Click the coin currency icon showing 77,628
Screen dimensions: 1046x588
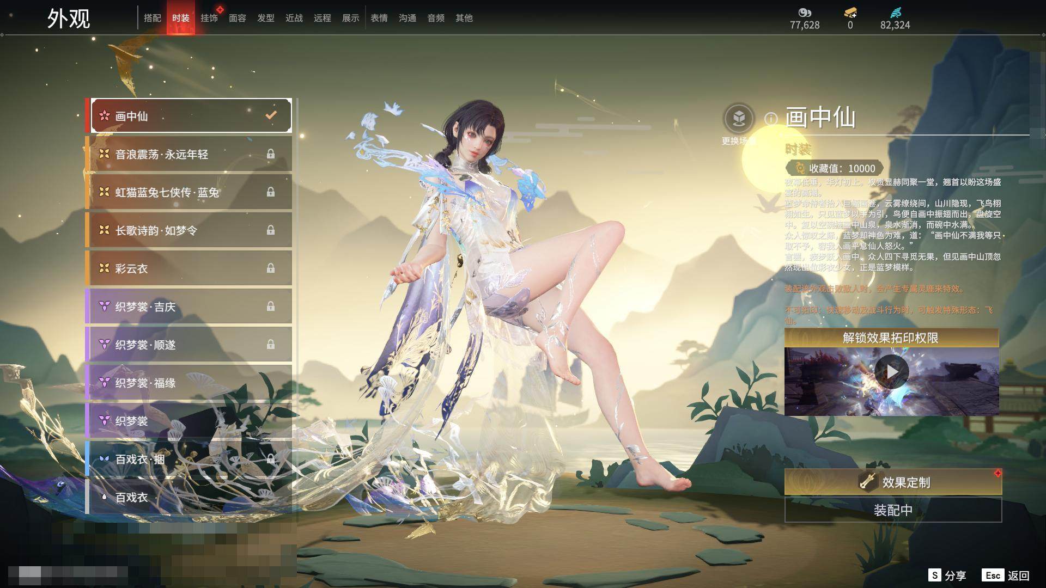click(x=805, y=12)
